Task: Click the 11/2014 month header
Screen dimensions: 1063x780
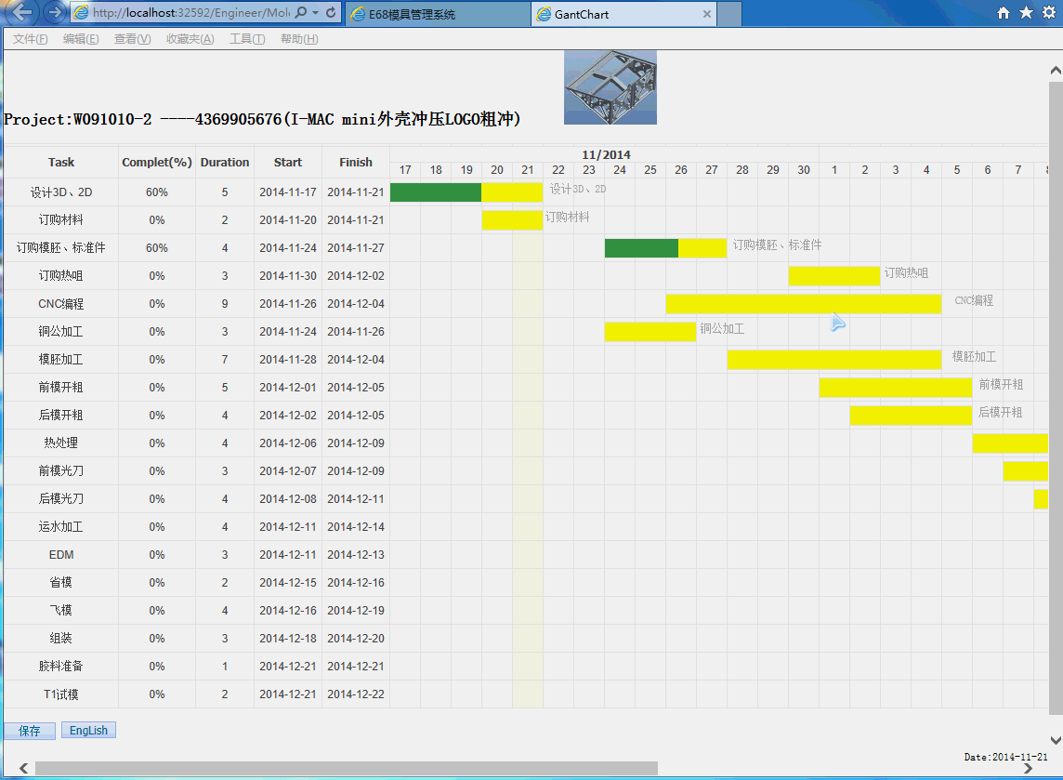Action: [x=606, y=154]
